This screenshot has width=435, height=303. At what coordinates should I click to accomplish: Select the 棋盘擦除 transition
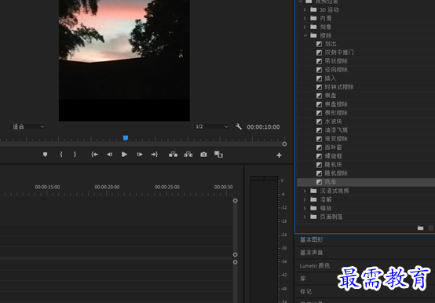pos(336,104)
